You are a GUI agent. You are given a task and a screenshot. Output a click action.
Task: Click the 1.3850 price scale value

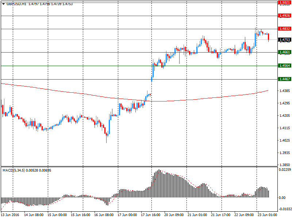click(x=285, y=165)
